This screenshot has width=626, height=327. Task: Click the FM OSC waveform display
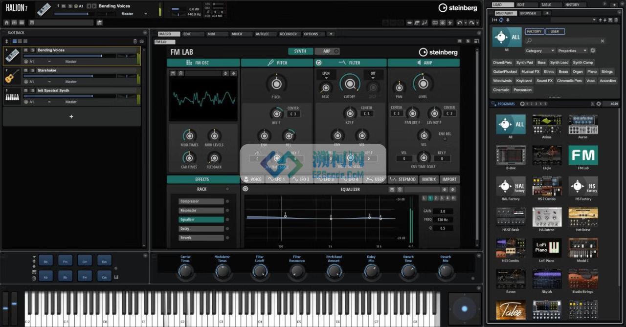point(203,99)
